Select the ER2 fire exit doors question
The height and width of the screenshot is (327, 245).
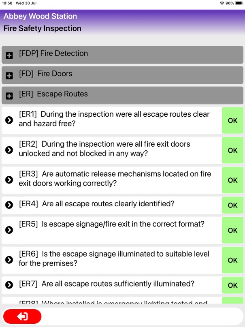104,149
